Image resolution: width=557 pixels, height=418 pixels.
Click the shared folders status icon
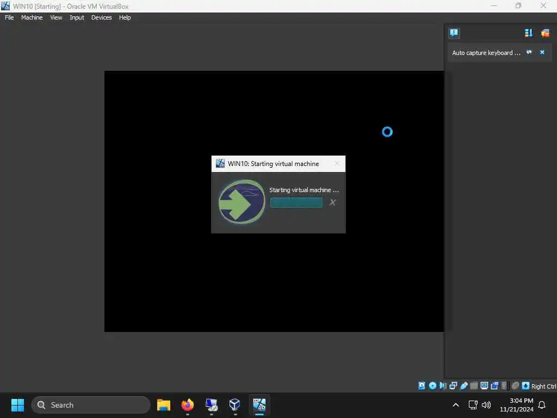[x=474, y=386]
